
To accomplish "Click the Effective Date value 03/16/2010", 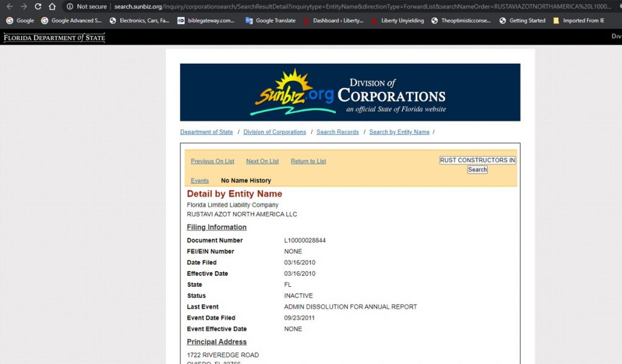I will (x=299, y=273).
